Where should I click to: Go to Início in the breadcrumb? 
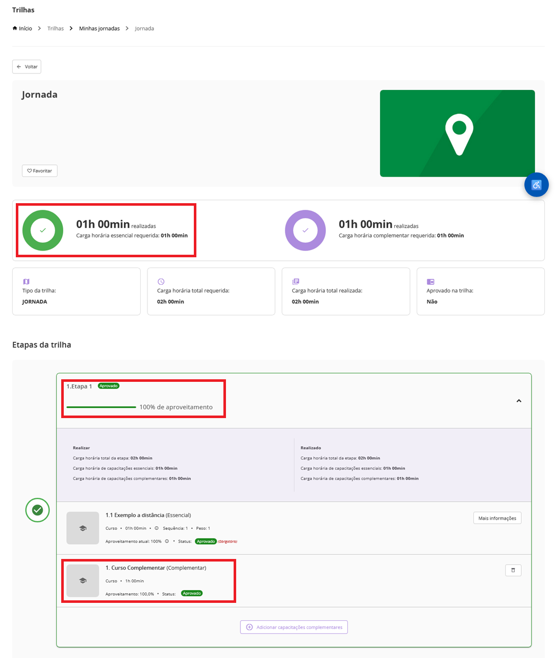click(22, 29)
